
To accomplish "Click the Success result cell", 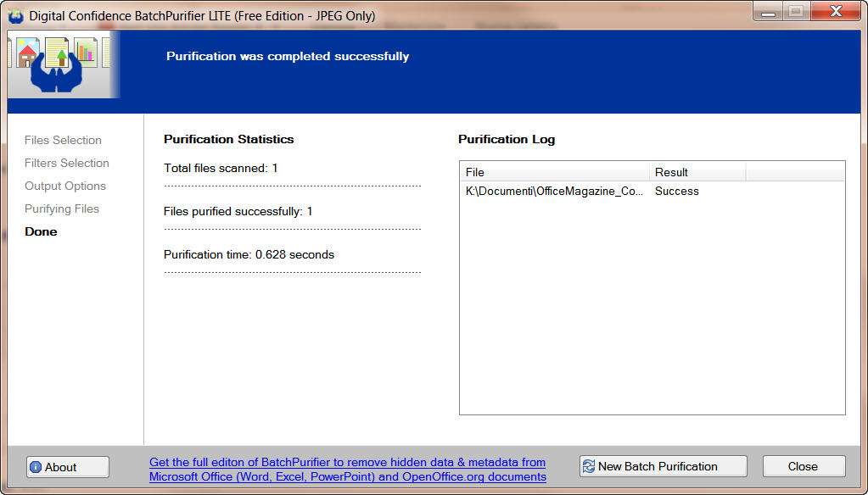I will [677, 192].
